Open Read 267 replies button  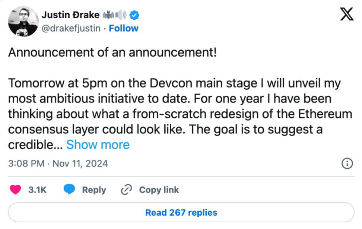pos(181,213)
